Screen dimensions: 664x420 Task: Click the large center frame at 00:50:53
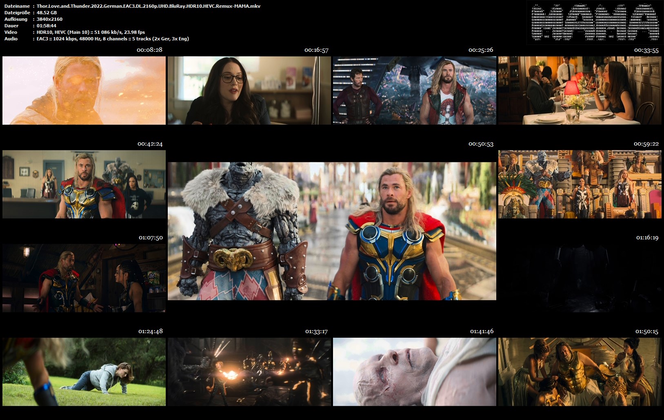pyautogui.click(x=332, y=231)
